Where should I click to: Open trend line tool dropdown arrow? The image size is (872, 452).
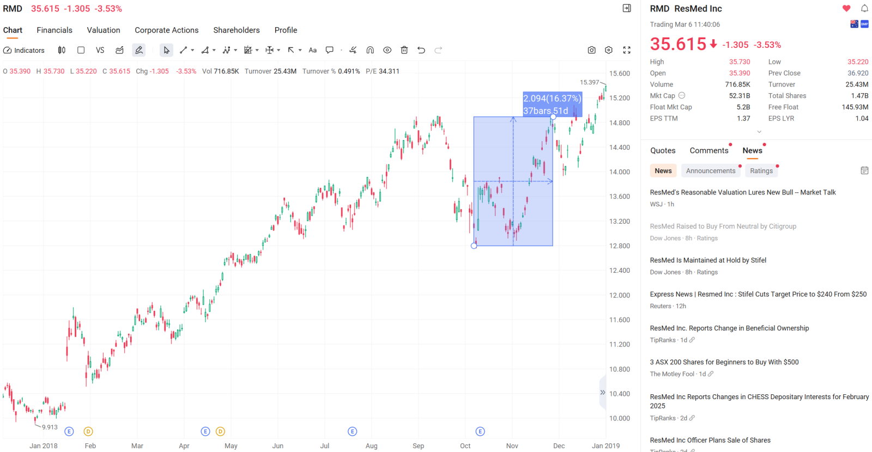[x=192, y=50]
